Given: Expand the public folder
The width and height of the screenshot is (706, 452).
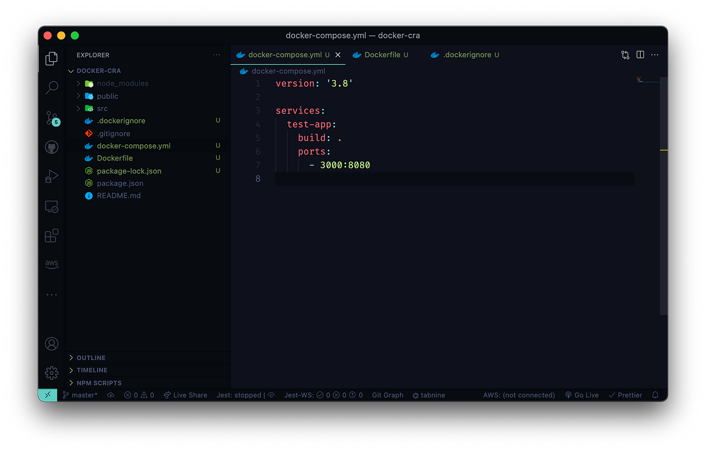Looking at the screenshot, I should tap(79, 96).
